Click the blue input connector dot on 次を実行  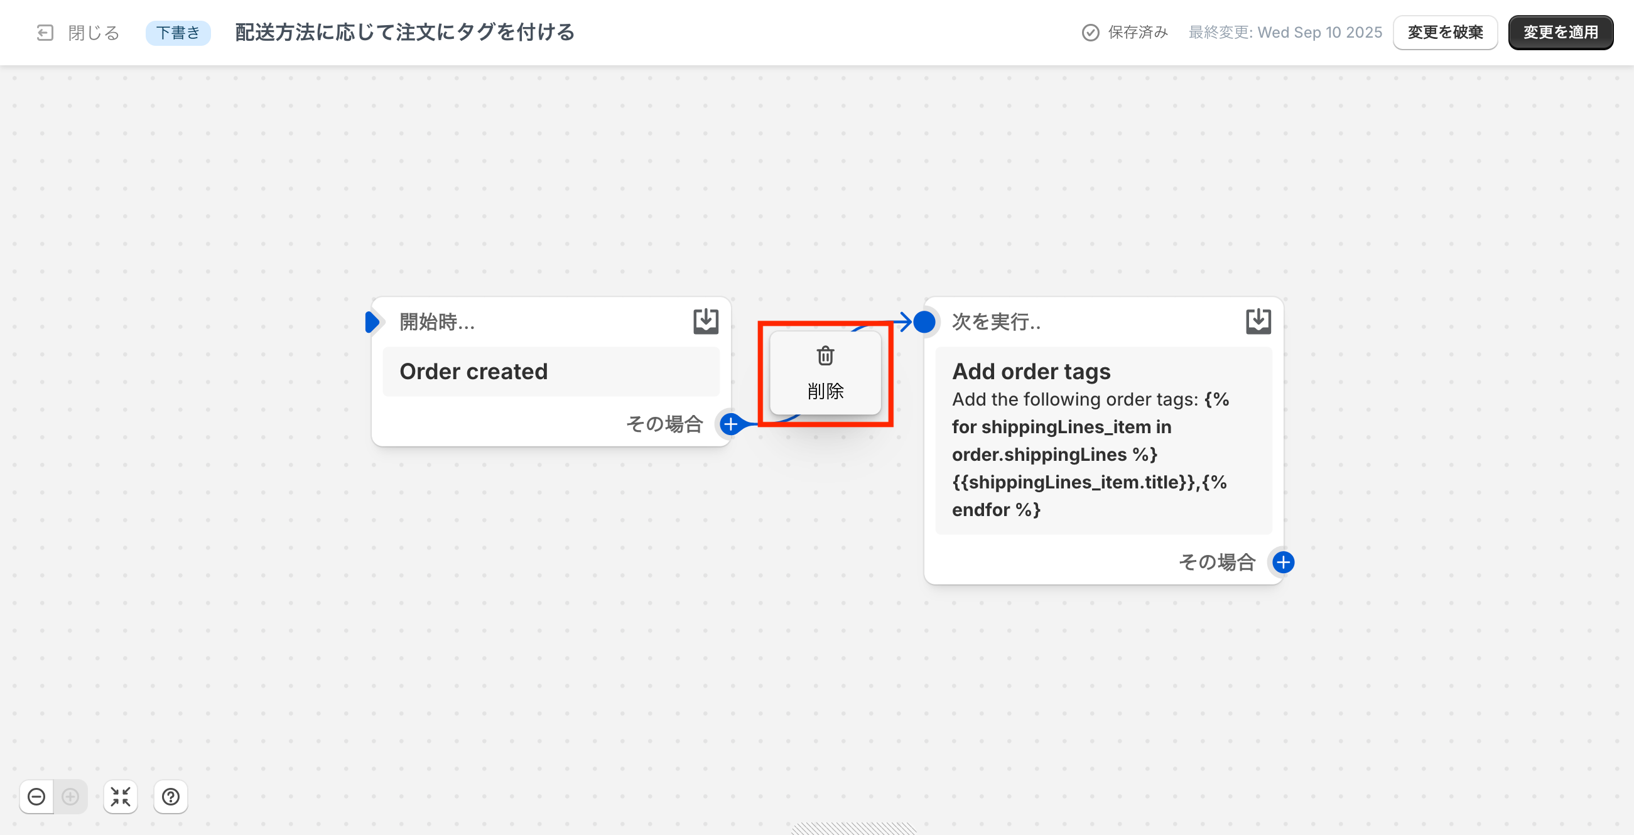[x=924, y=322]
